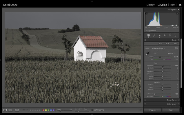
Task: Enable Soft Proofing checkbox
Action: click(x=92, y=110)
